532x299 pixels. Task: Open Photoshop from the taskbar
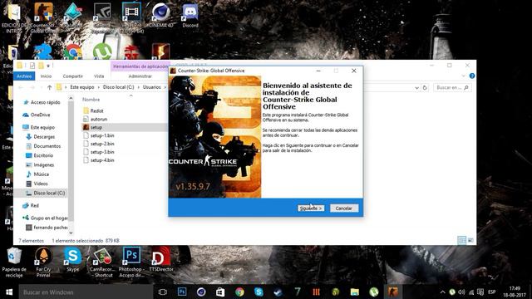(x=182, y=292)
